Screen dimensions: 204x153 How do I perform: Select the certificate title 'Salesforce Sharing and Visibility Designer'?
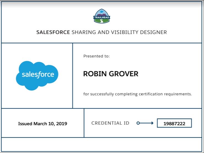pyautogui.click(x=101, y=32)
